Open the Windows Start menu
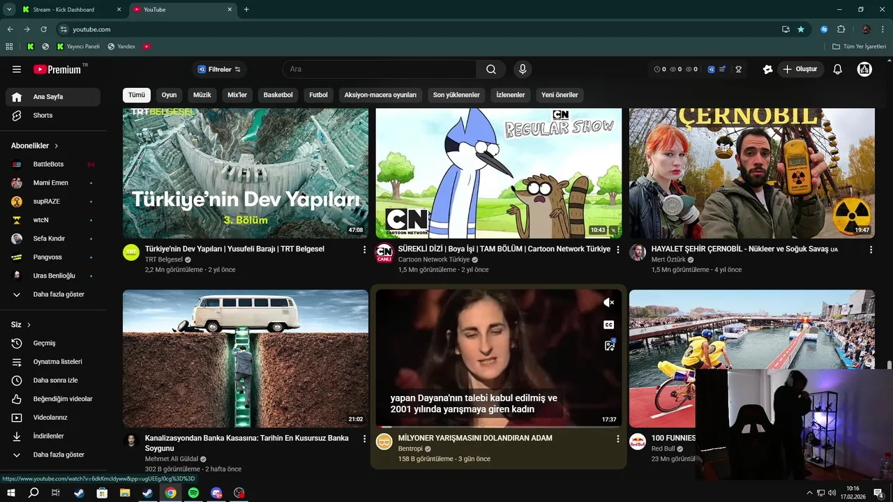This screenshot has width=893, height=502. [11, 493]
